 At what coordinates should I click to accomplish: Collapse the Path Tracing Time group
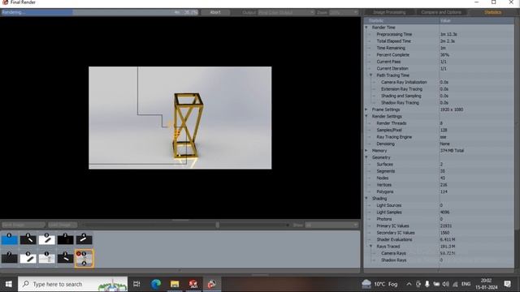[371, 75]
